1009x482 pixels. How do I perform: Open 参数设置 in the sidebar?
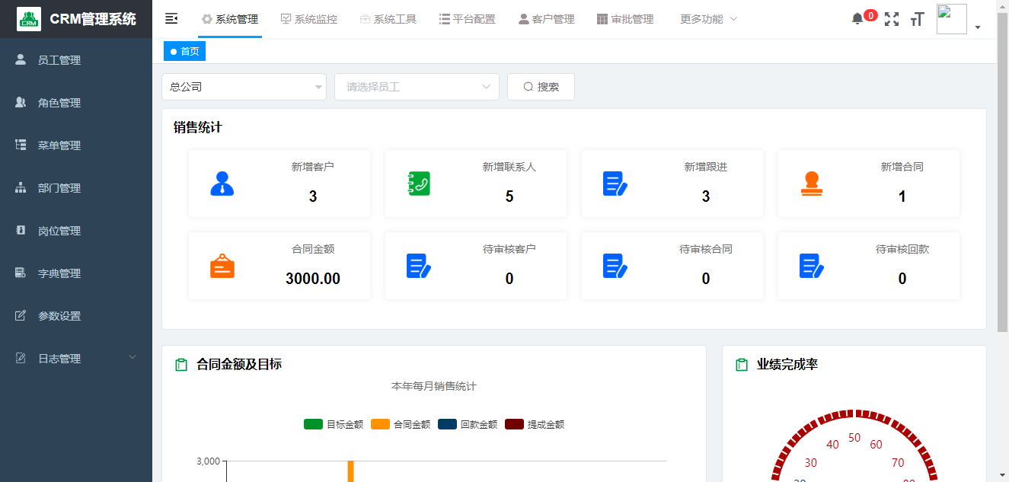[x=76, y=316]
